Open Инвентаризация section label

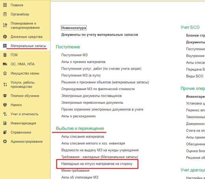[23, 123]
